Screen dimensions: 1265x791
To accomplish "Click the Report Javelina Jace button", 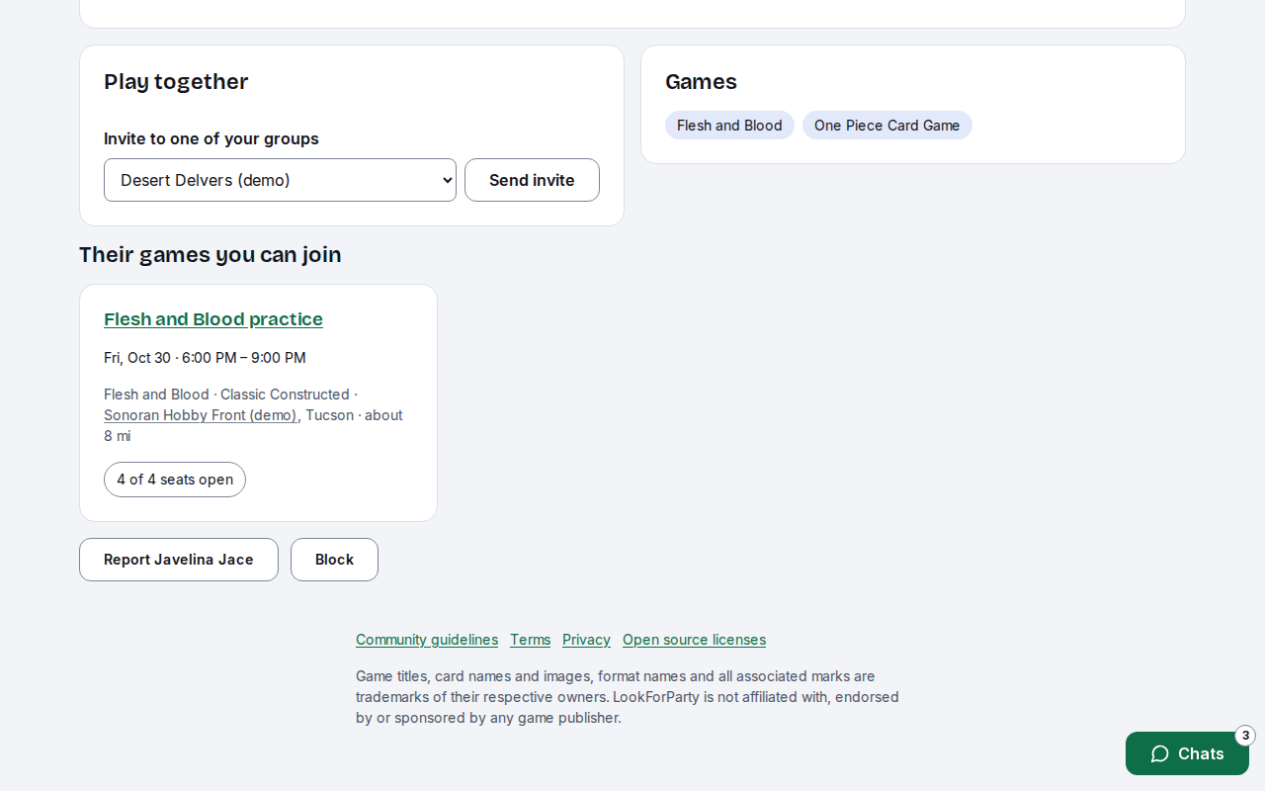I will coord(179,560).
